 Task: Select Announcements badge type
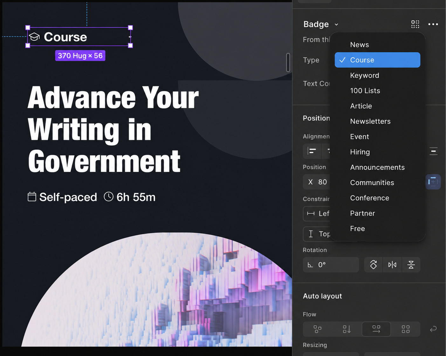pyautogui.click(x=377, y=167)
